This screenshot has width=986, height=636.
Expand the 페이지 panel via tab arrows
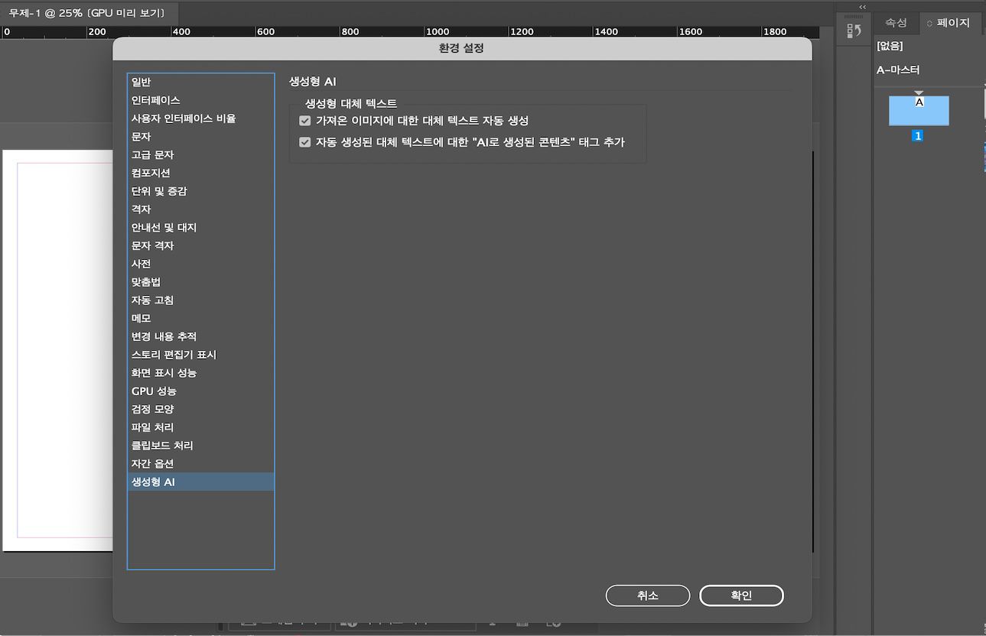pos(929,24)
